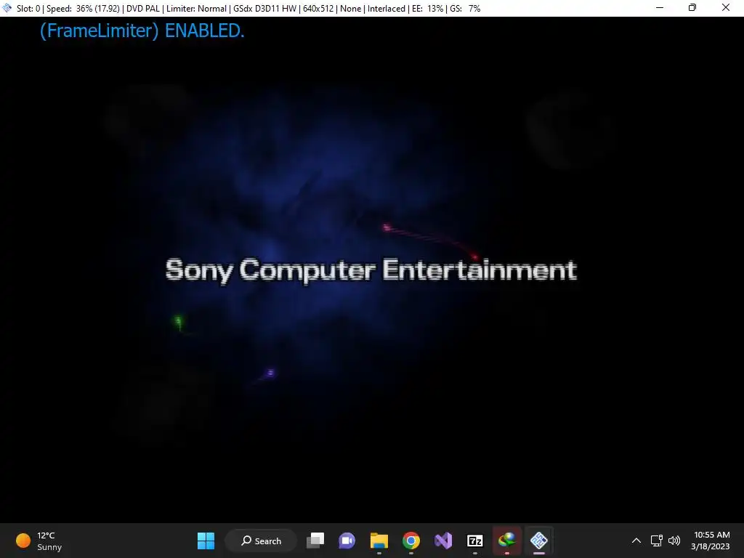Open 7-Zip File Manager on the taskbar

point(475,541)
